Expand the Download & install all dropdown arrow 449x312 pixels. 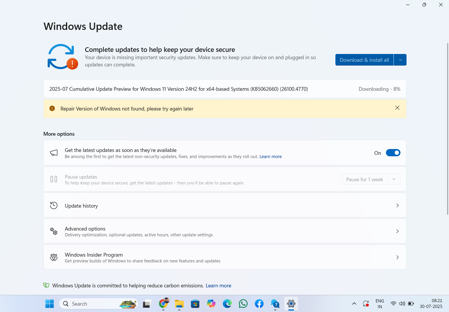400,60
